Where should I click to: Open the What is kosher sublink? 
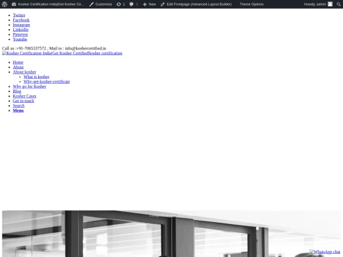pyautogui.click(x=36, y=77)
